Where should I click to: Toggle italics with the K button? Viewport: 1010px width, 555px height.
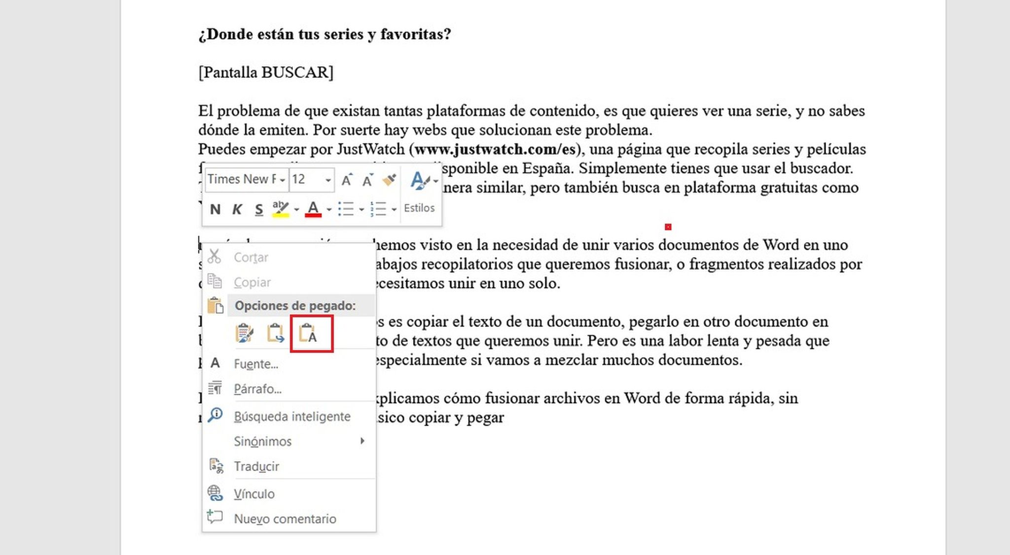tap(237, 209)
